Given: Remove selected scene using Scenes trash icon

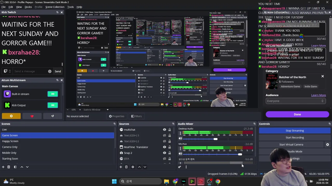Looking at the screenshot, I should pyautogui.click(x=9, y=167).
